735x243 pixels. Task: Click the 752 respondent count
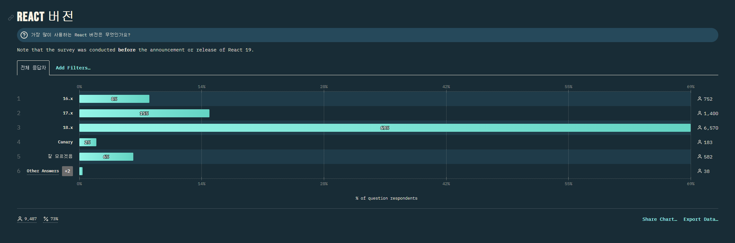[708, 99]
